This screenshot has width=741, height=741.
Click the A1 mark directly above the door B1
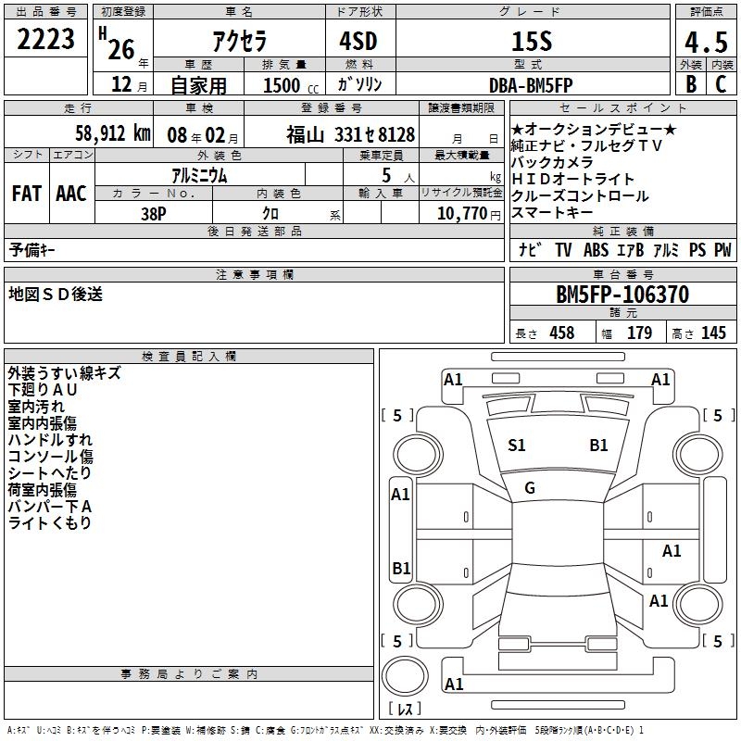coord(400,495)
